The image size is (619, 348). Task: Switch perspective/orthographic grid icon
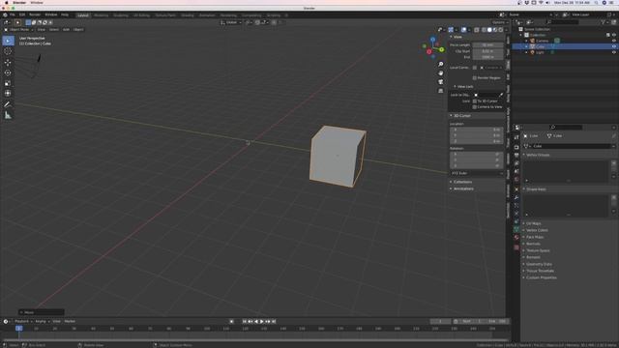coord(441,91)
